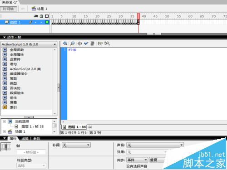The width and height of the screenshot is (227, 170).
Task: Click the timeline panel collapse arrow handle
Action: 154,34
